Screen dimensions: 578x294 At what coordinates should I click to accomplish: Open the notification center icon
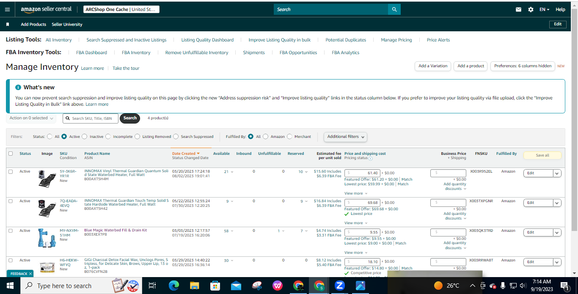564,286
